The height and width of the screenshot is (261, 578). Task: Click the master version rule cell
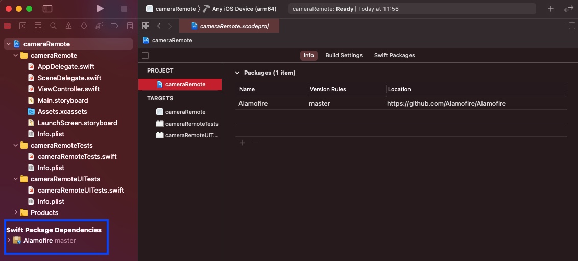(320, 104)
